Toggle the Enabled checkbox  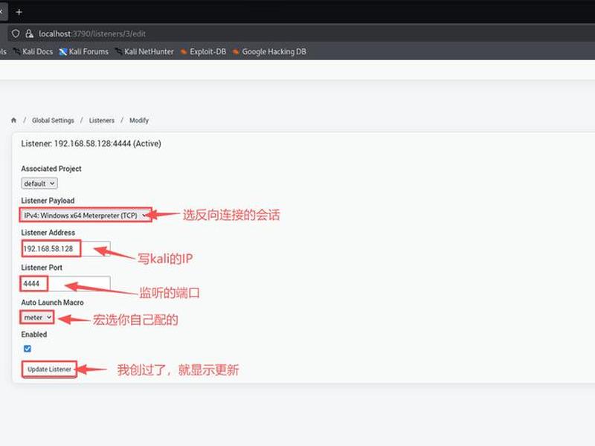pos(28,349)
